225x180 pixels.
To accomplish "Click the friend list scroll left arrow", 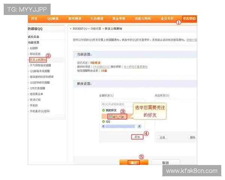I will (103, 126).
